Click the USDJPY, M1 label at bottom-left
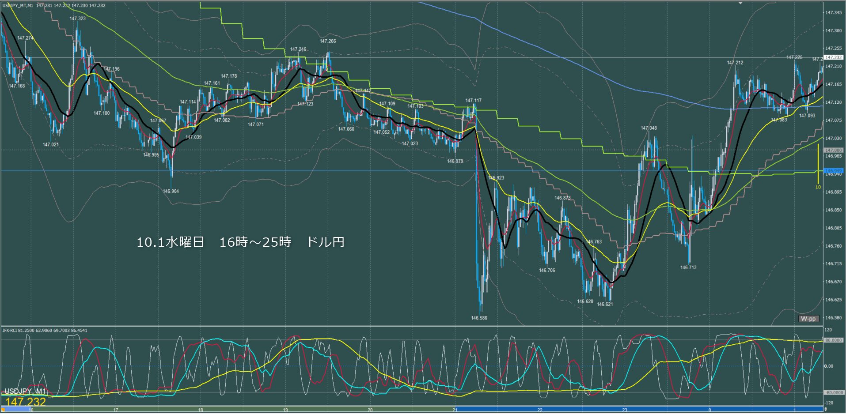The image size is (846, 414). click(x=25, y=391)
